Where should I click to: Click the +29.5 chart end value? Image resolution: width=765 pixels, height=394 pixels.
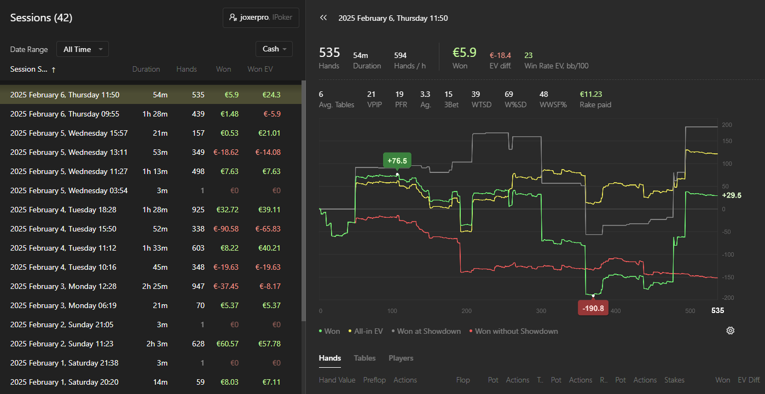[732, 195]
